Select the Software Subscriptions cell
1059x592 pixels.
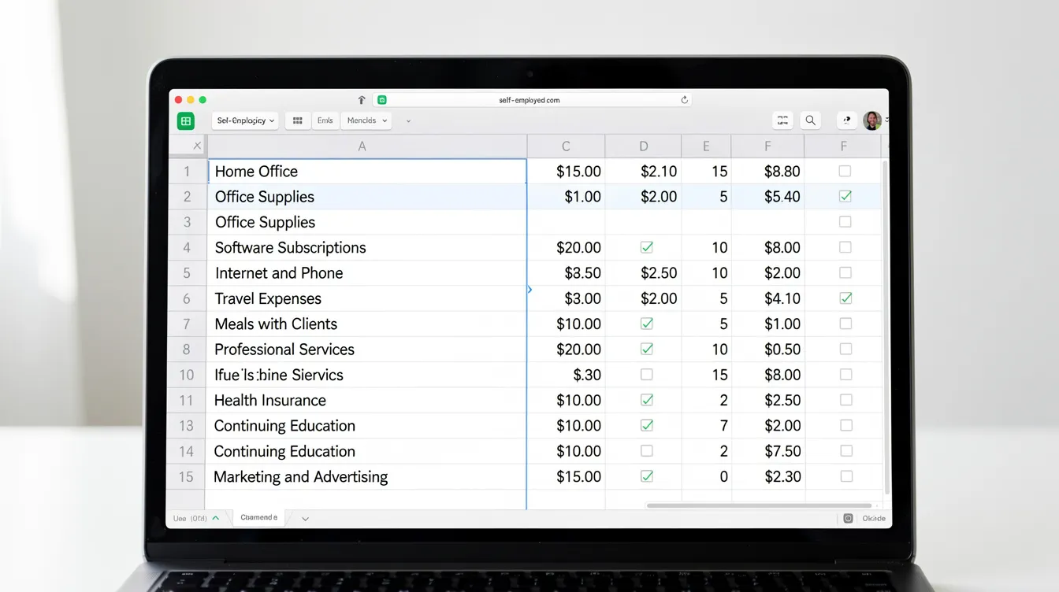click(367, 247)
